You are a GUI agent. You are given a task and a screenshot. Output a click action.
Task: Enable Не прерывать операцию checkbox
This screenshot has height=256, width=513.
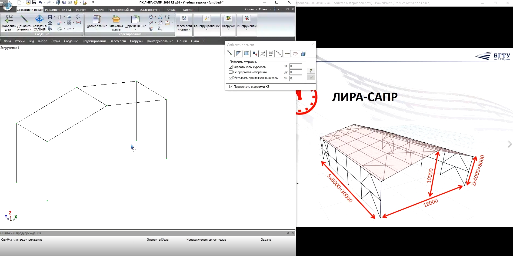coord(231,72)
